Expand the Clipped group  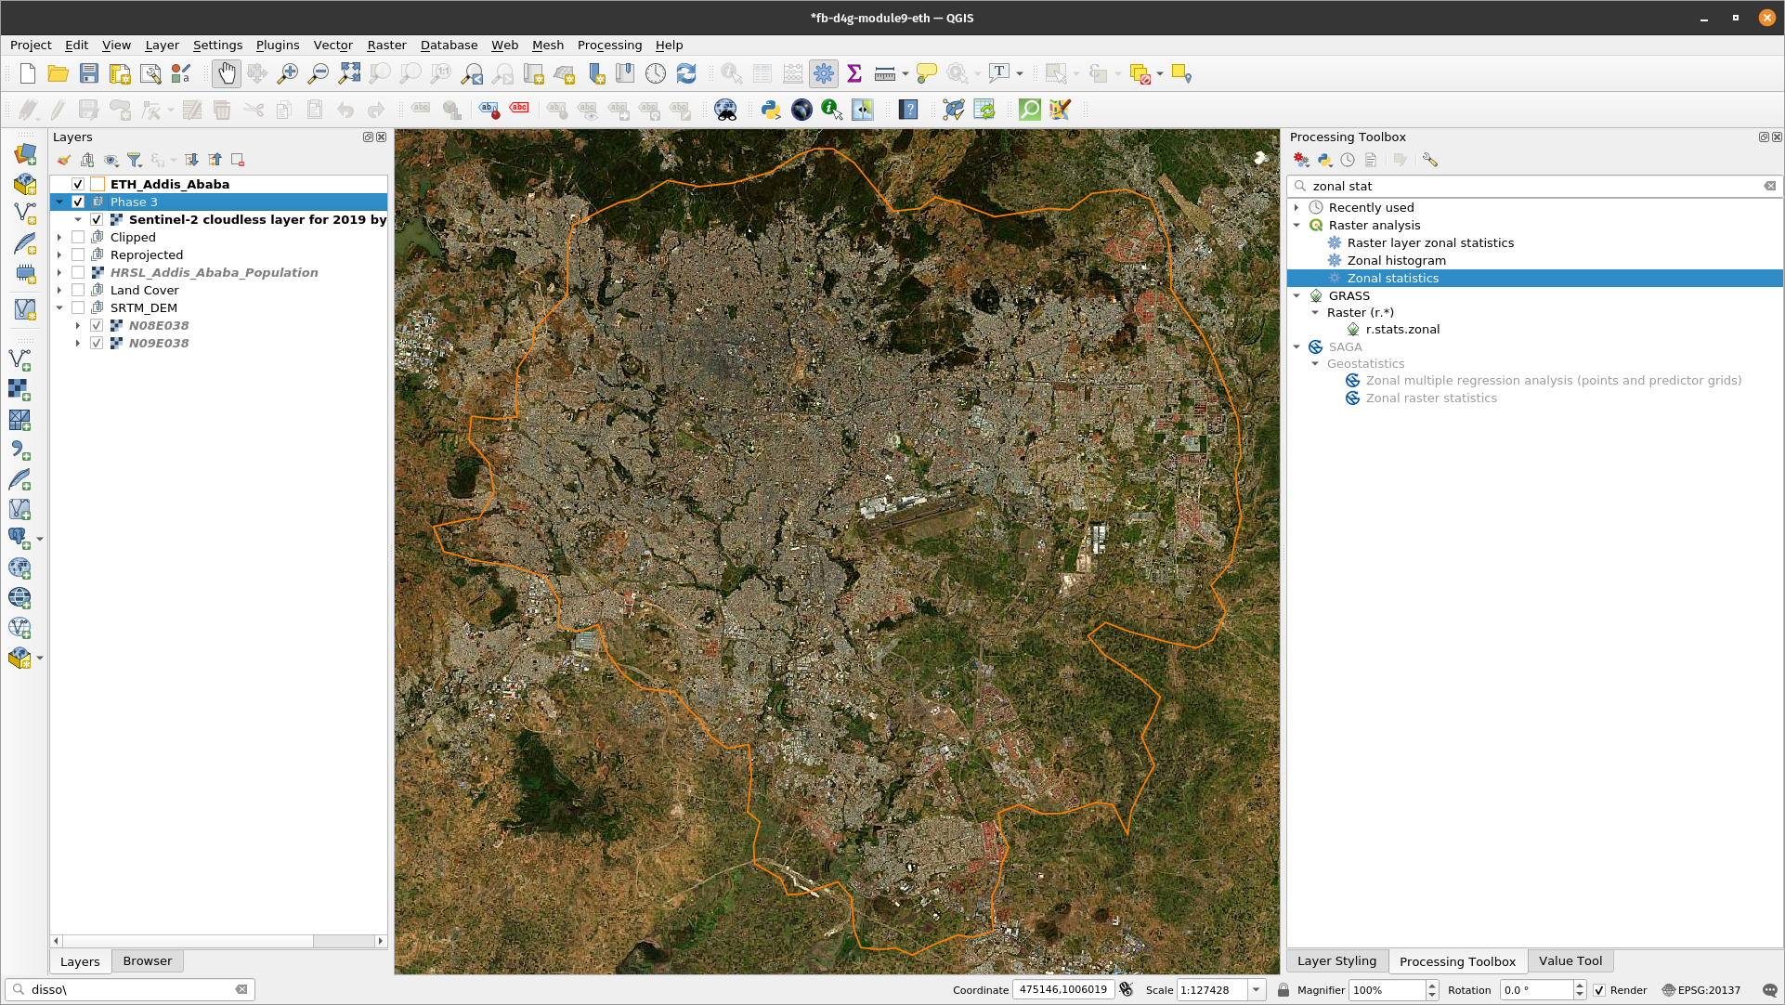(59, 237)
